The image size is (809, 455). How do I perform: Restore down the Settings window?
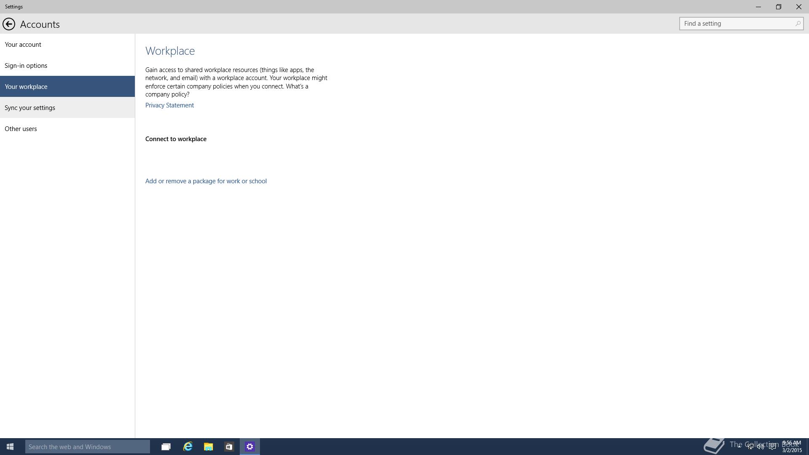pos(779,7)
